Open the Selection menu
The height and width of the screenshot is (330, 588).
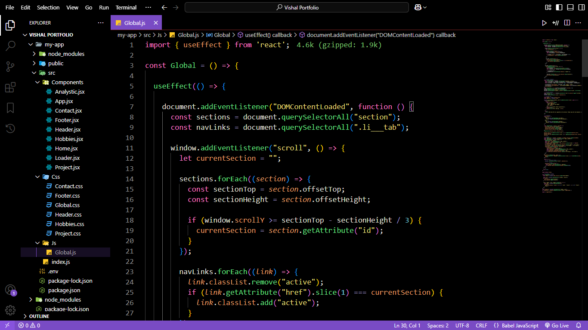coord(48,7)
